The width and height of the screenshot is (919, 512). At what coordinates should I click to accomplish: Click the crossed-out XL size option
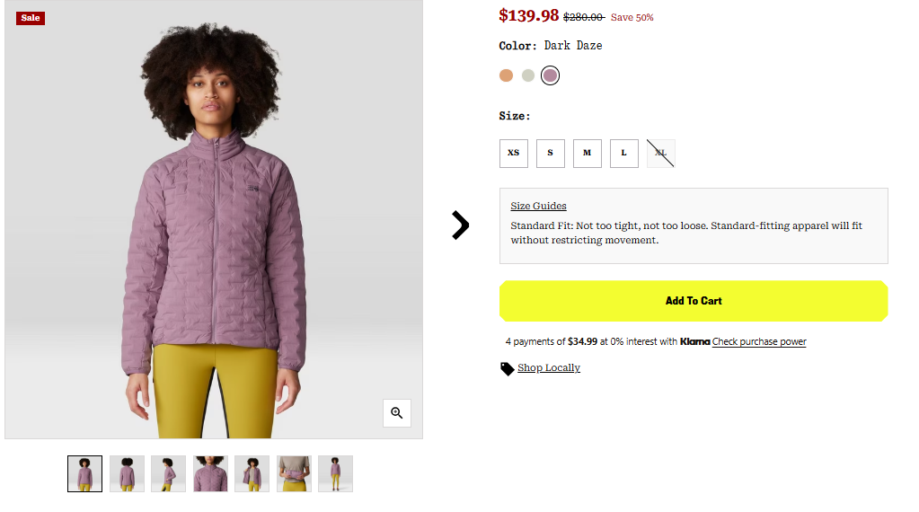pyautogui.click(x=661, y=154)
